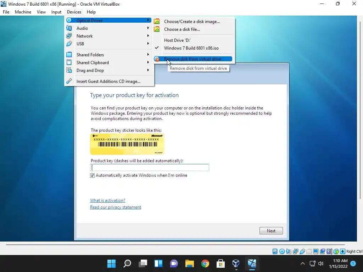Click the hard disk activity status bar icon
The height and width of the screenshot is (272, 363).
(275, 251)
